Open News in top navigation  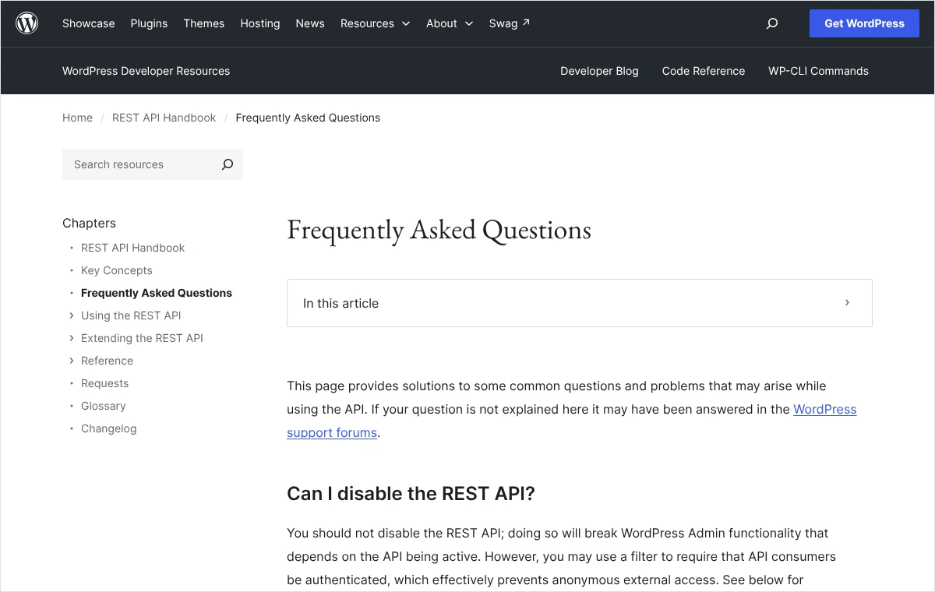point(310,23)
